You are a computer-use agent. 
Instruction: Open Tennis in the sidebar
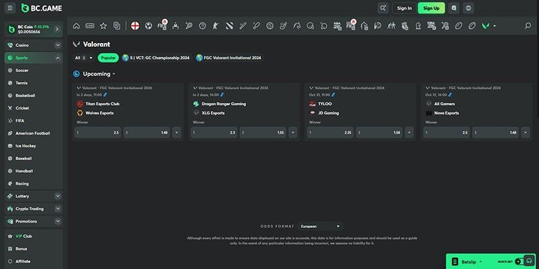34,83
